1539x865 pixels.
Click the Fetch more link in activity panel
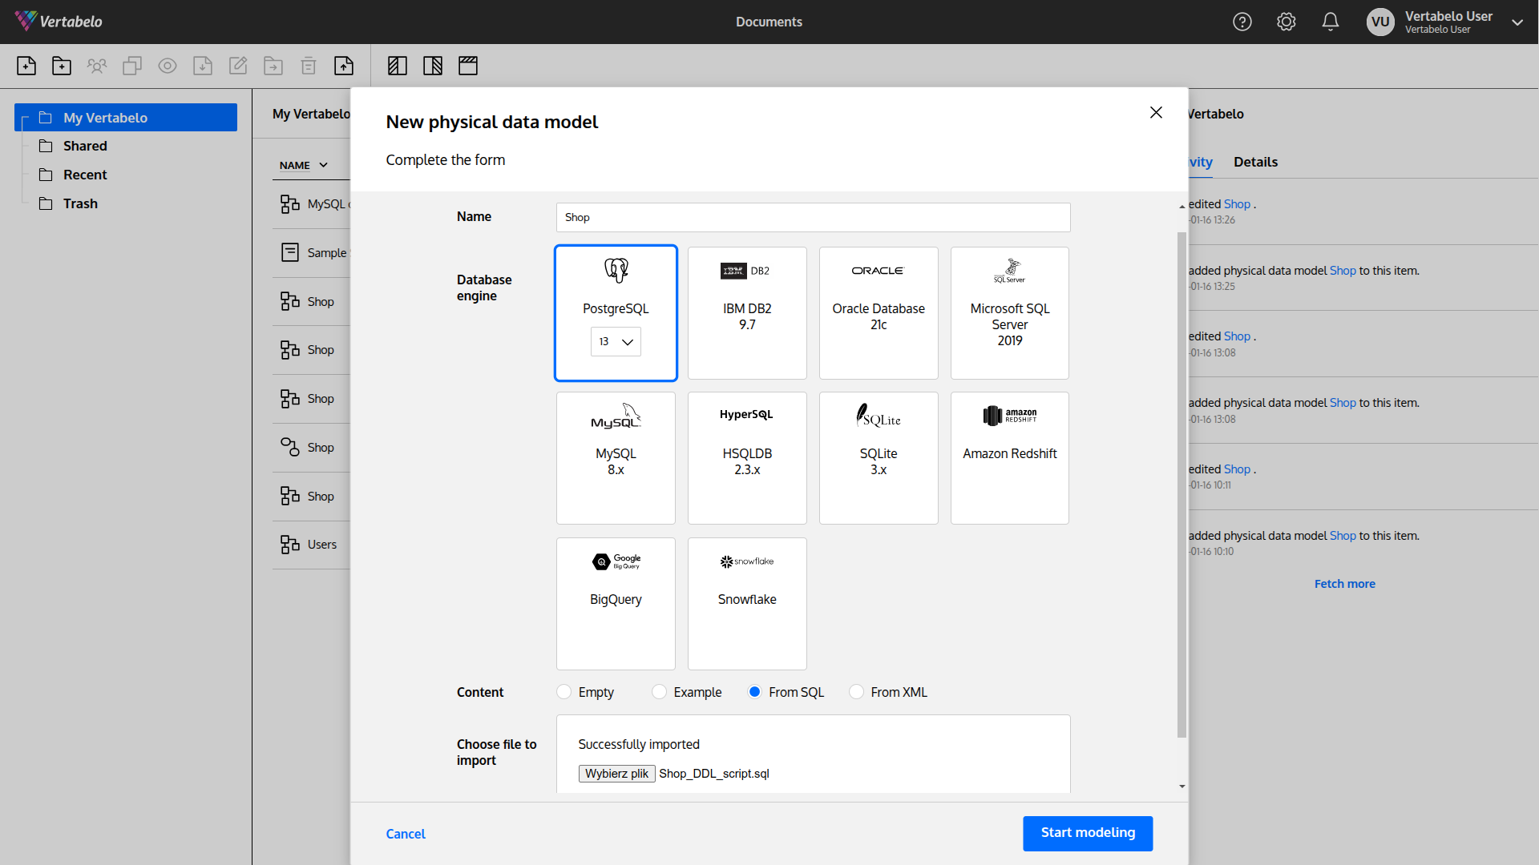pos(1344,583)
